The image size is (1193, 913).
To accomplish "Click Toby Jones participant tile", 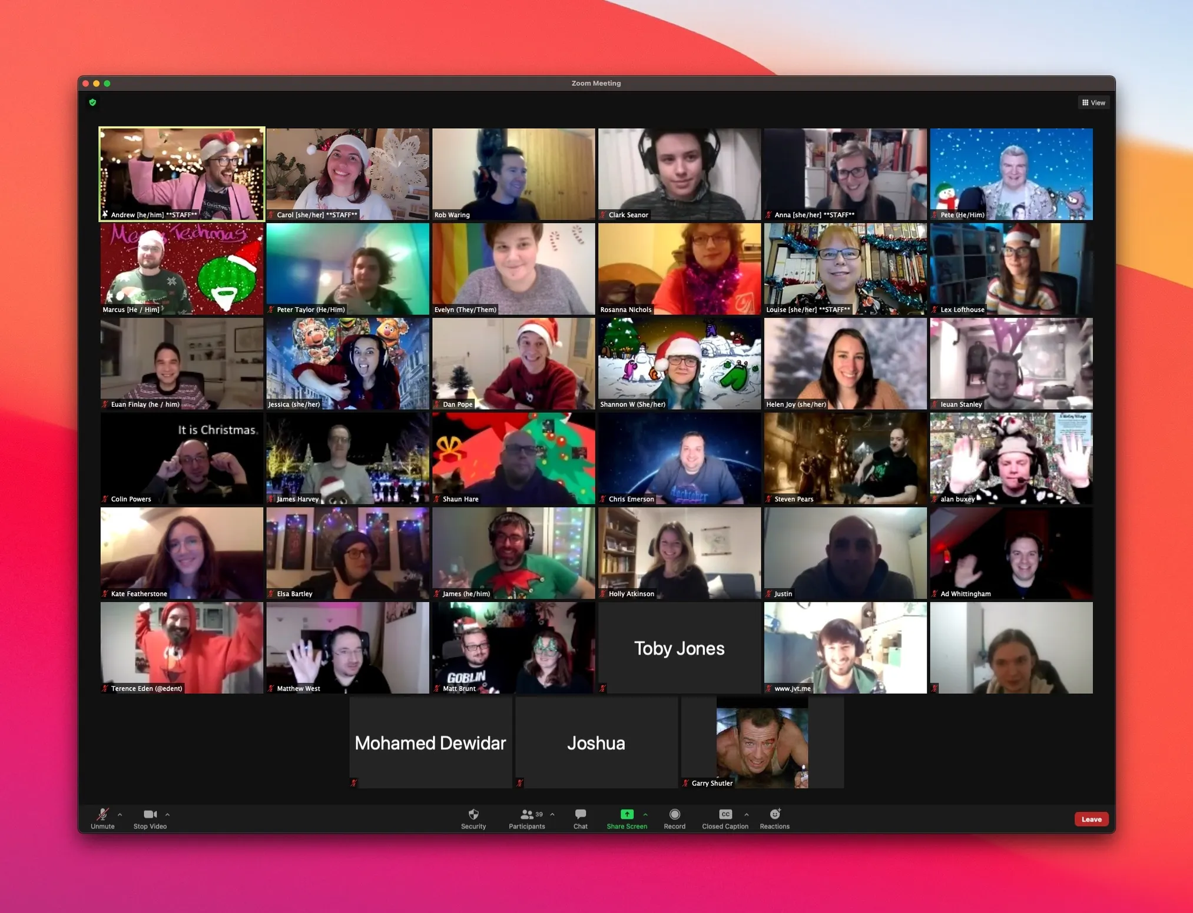I will point(678,648).
